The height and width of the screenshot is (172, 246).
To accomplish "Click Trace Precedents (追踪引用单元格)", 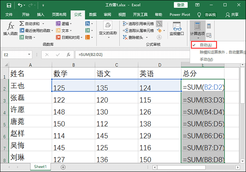I will coord(138,23).
